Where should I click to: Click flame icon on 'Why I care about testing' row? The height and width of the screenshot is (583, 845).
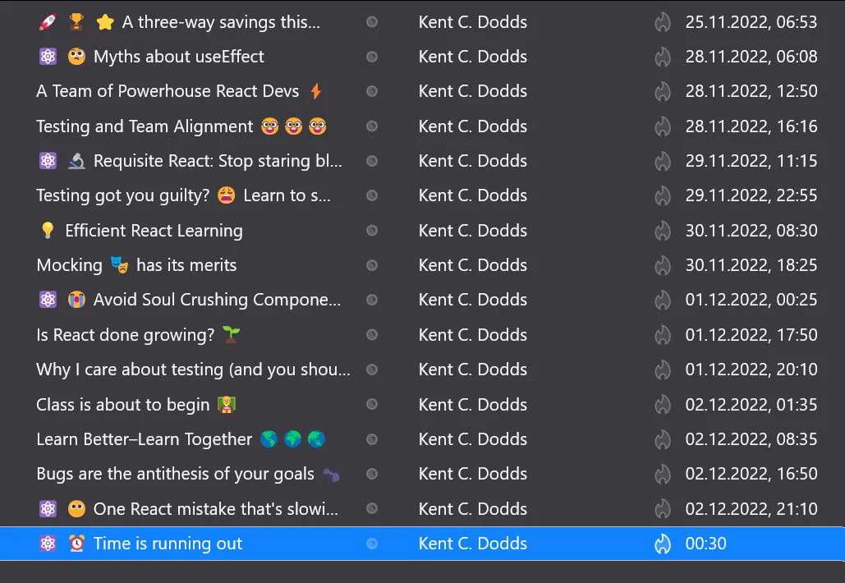[663, 370]
